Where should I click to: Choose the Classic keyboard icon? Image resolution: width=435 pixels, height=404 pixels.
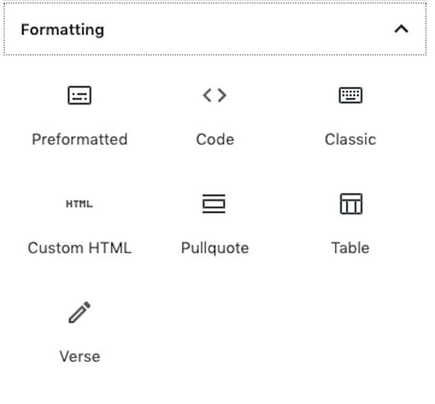(350, 95)
